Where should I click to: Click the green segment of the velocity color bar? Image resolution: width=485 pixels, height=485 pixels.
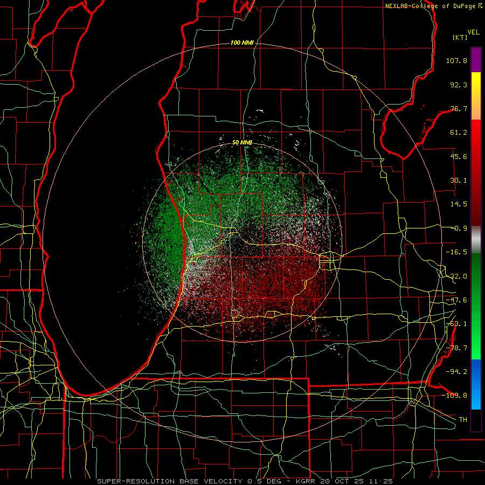coord(476,306)
